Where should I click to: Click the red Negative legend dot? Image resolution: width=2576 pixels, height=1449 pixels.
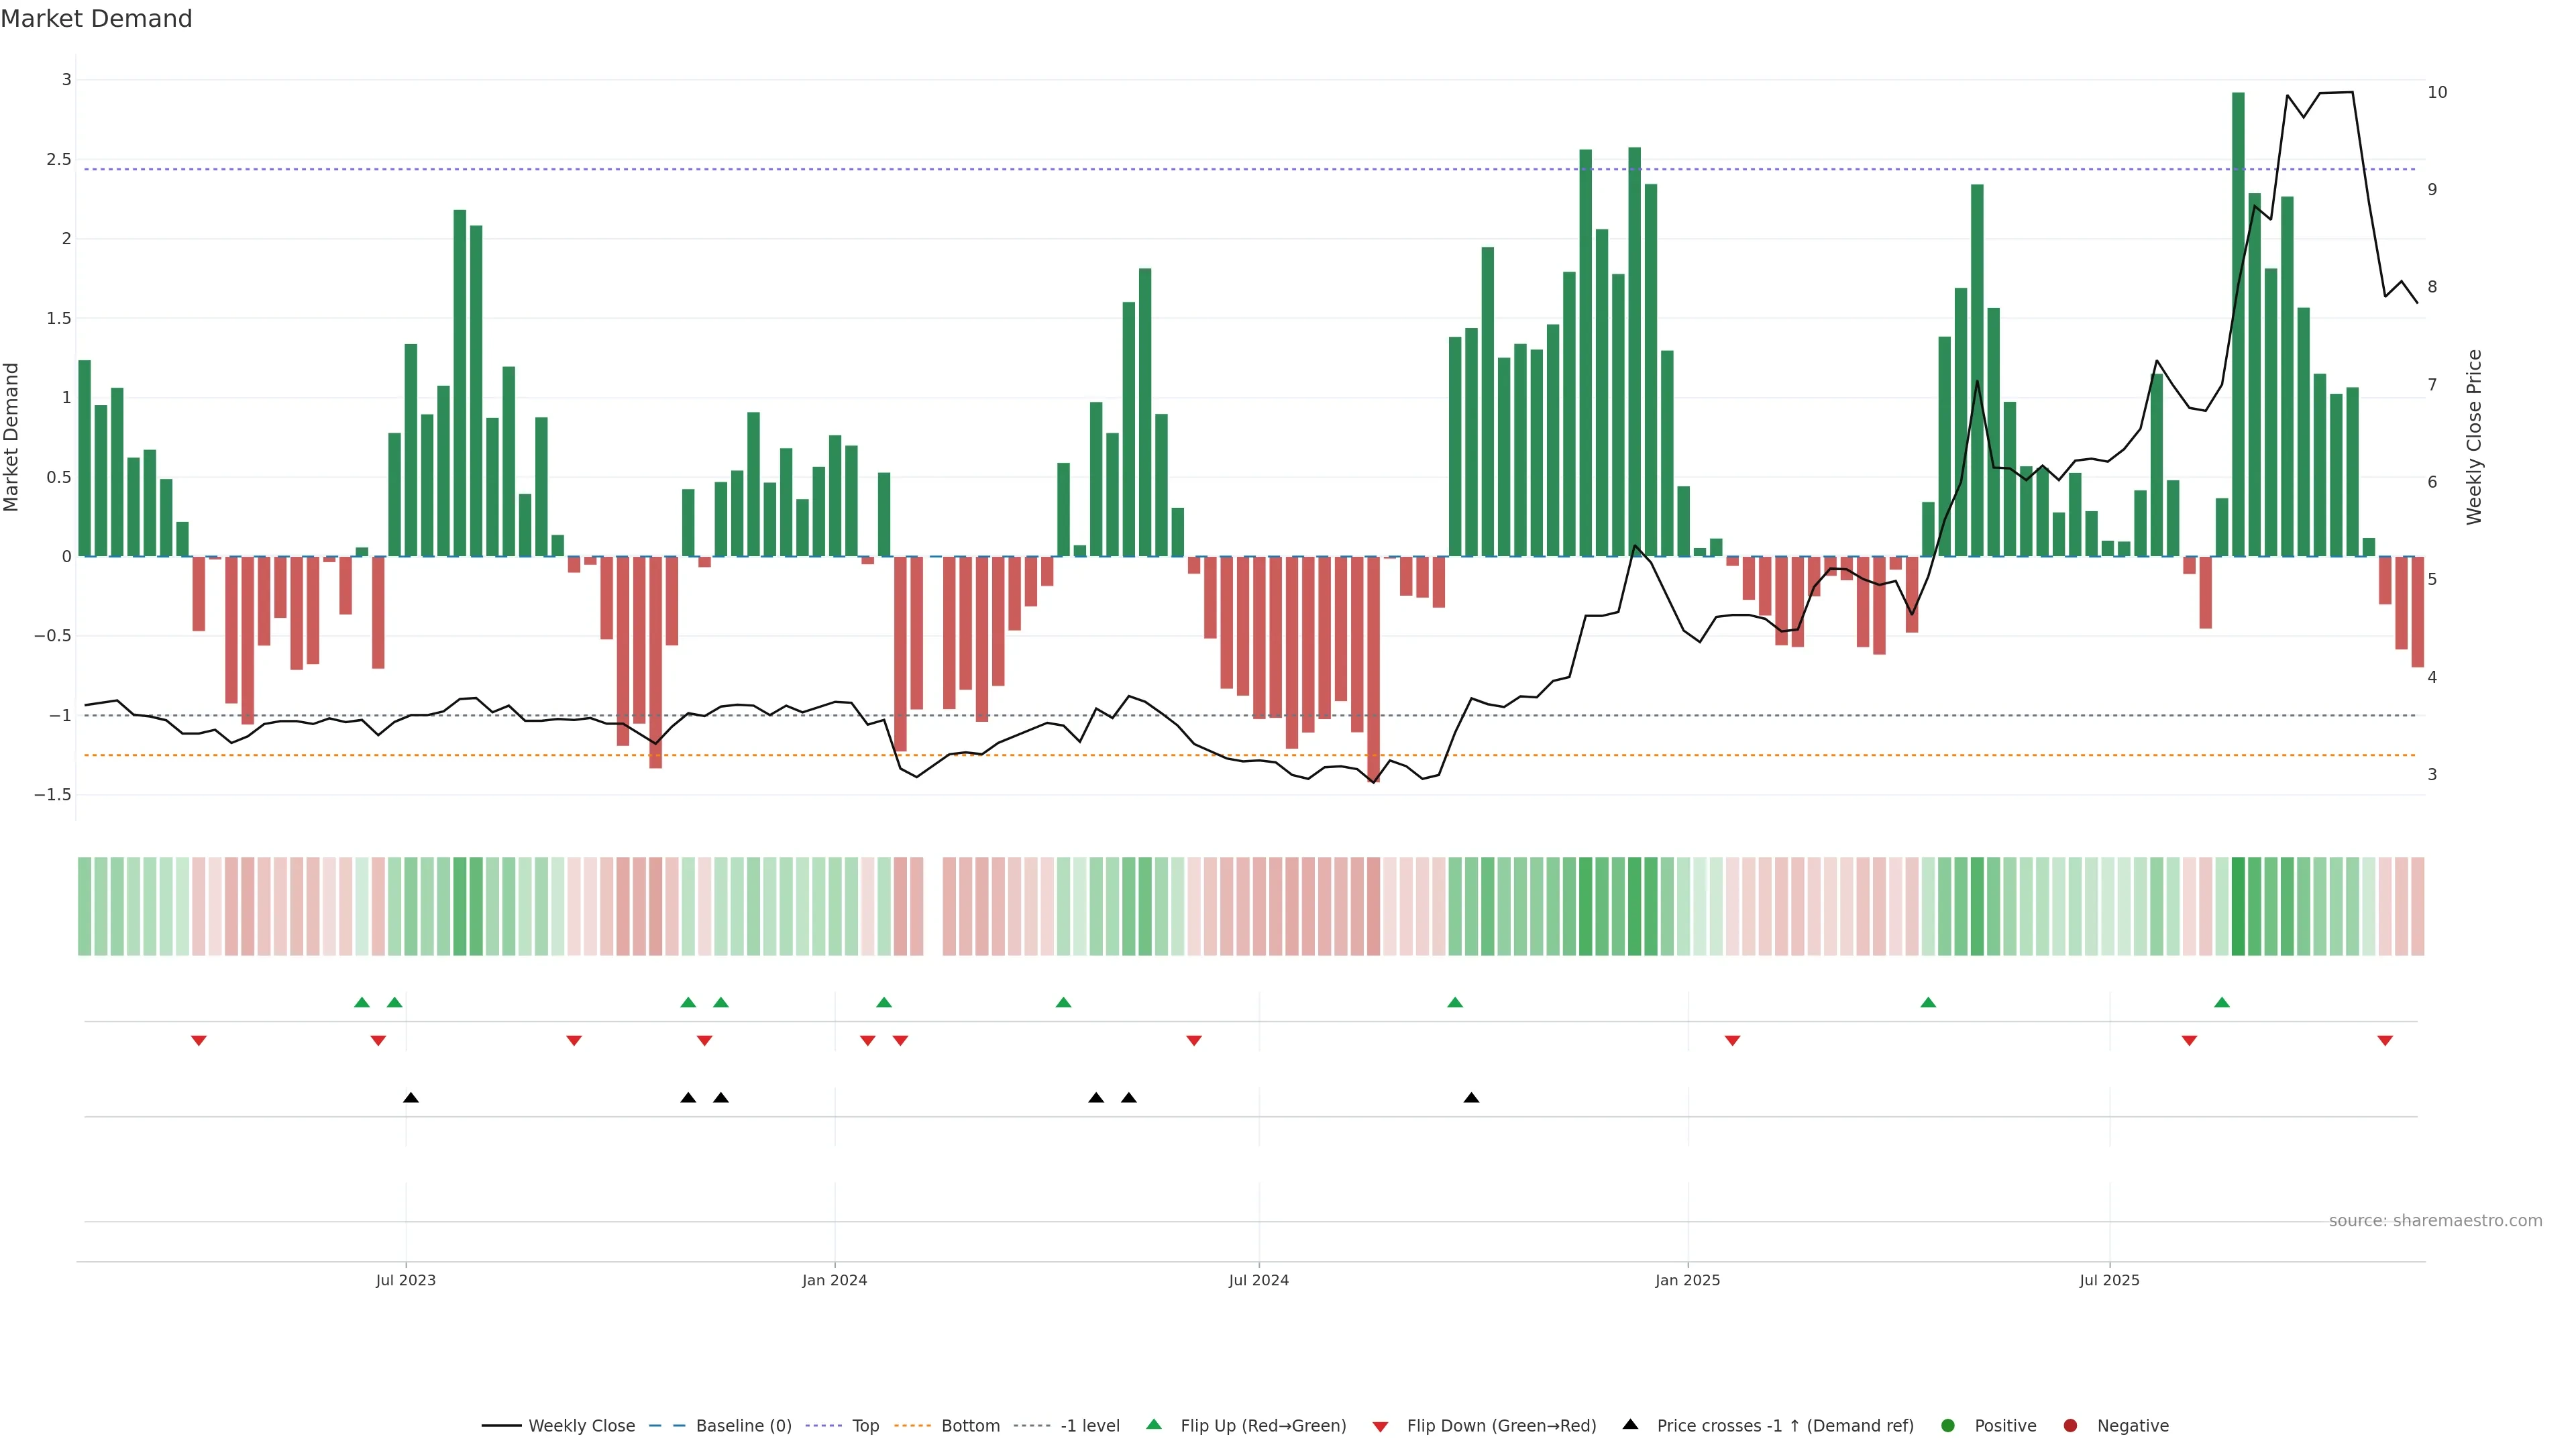point(2070,1426)
